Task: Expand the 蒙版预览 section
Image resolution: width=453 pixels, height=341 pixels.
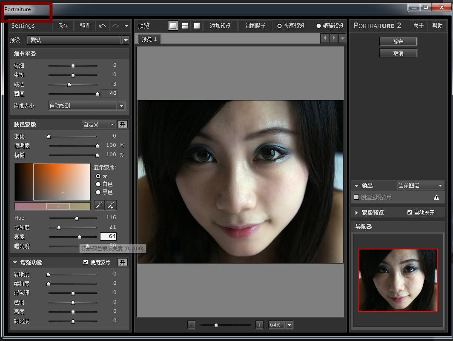Action: tap(356, 212)
